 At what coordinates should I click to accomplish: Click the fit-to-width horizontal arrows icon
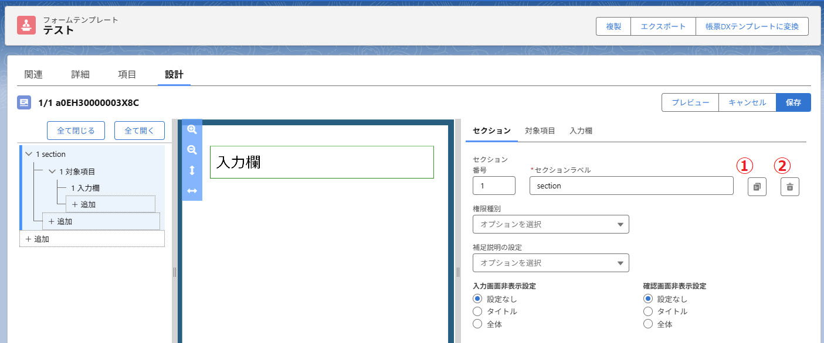click(x=192, y=191)
